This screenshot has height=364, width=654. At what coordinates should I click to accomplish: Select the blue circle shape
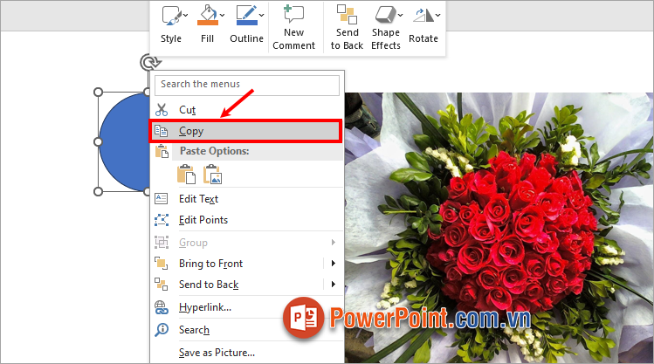[x=124, y=141]
